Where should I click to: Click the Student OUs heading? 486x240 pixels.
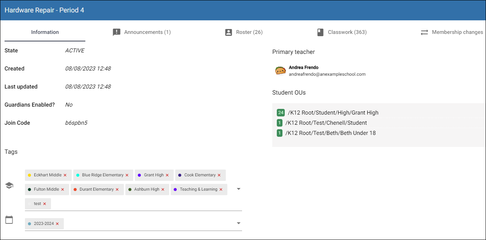tap(289, 92)
